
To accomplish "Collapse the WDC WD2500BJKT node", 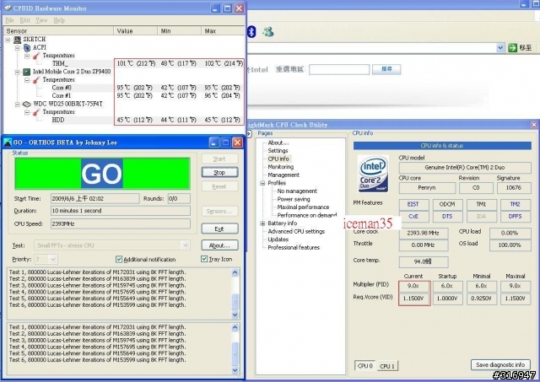I will pos(17,105).
